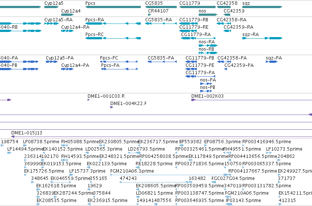Click the LP10273.5prime EST
Image resolution: width=312 pixels, height=206 pixels.
269,153
